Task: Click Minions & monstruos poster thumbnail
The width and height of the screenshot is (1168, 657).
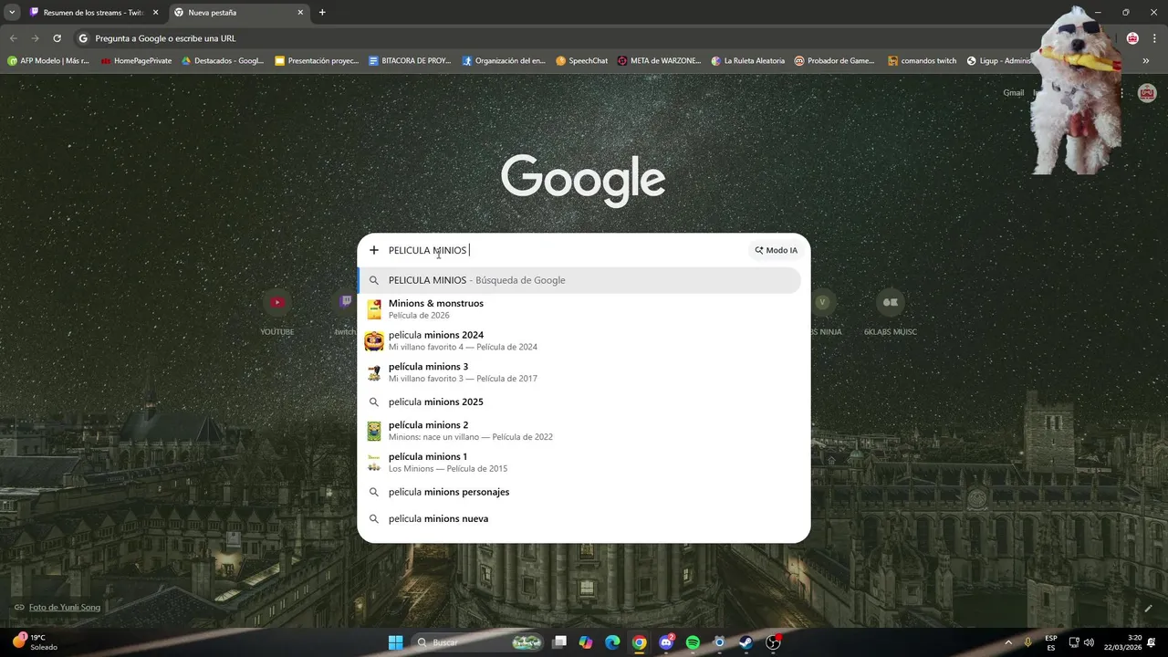Action: click(x=374, y=309)
